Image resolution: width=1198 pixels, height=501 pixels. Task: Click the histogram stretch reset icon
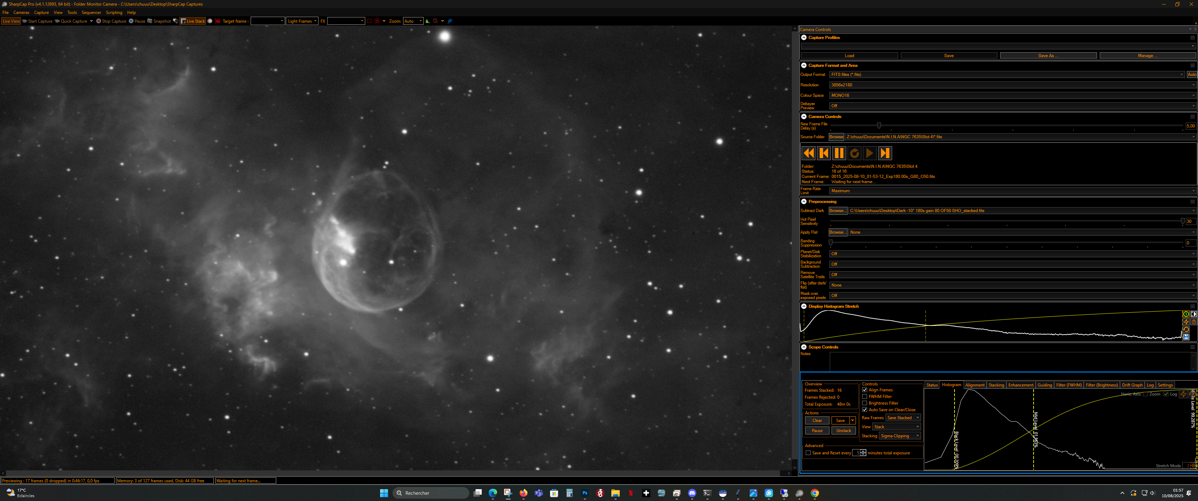[1186, 329]
